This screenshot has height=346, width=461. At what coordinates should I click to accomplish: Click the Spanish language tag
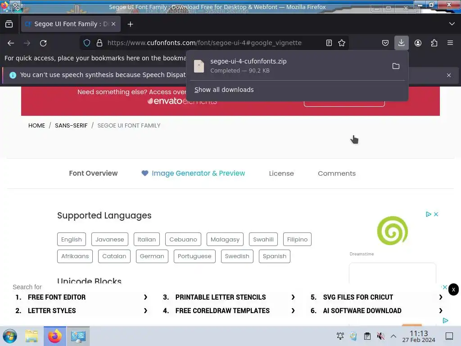(x=275, y=256)
